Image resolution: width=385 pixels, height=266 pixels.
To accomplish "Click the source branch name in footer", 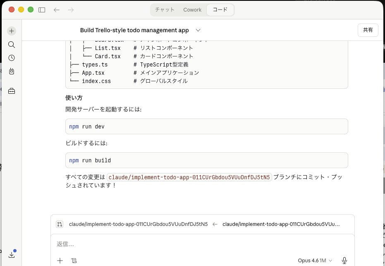I will (138, 224).
